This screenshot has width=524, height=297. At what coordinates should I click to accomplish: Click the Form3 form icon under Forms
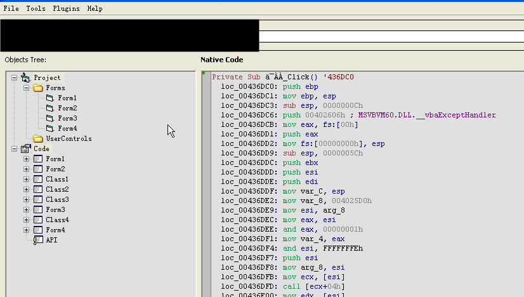tap(49, 118)
